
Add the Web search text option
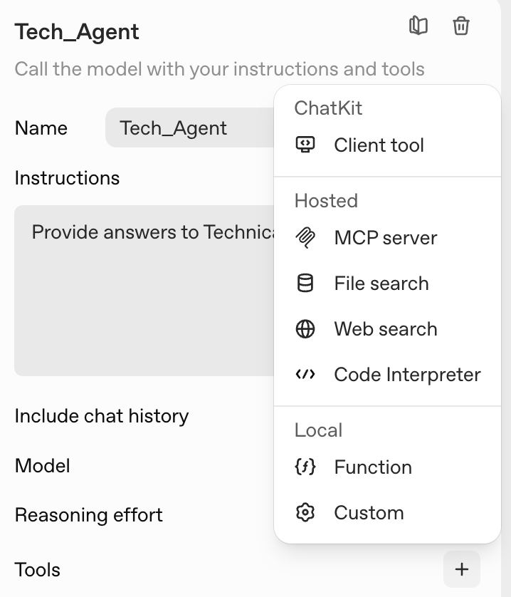click(385, 329)
